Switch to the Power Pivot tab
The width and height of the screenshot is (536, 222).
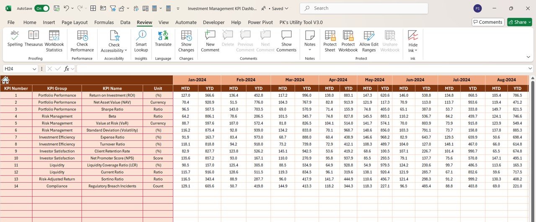point(260,22)
